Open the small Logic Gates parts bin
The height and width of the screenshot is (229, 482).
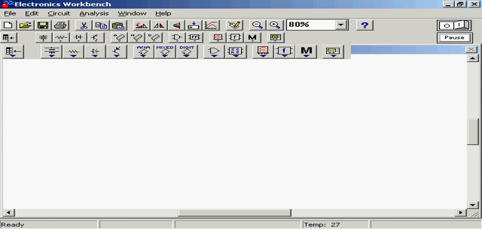(177, 38)
